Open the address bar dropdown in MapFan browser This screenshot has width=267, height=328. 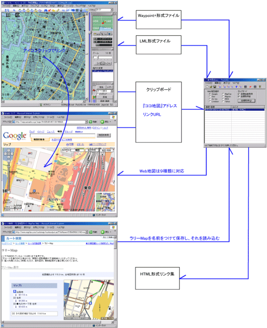[86, 232]
